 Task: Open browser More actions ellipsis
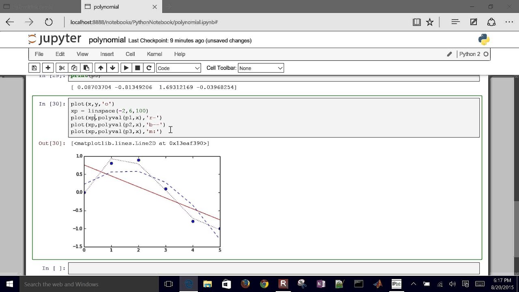tap(509, 22)
